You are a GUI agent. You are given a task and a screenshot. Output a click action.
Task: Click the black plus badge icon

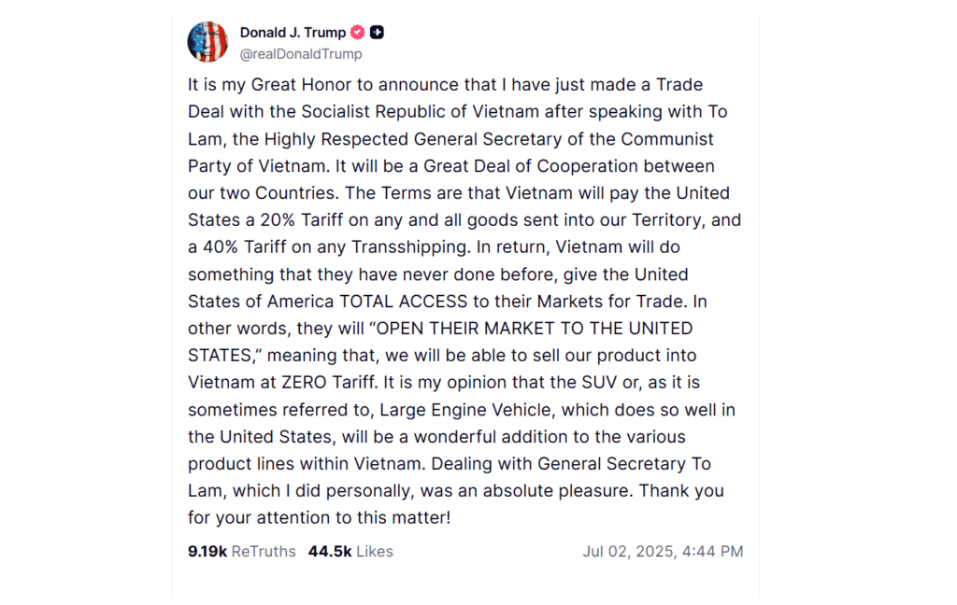377,33
